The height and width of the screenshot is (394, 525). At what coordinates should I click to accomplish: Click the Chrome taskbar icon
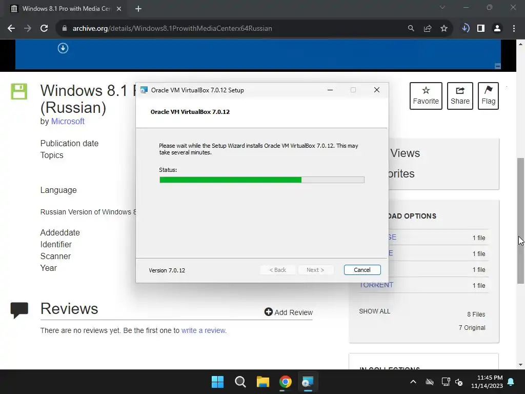[285, 382]
